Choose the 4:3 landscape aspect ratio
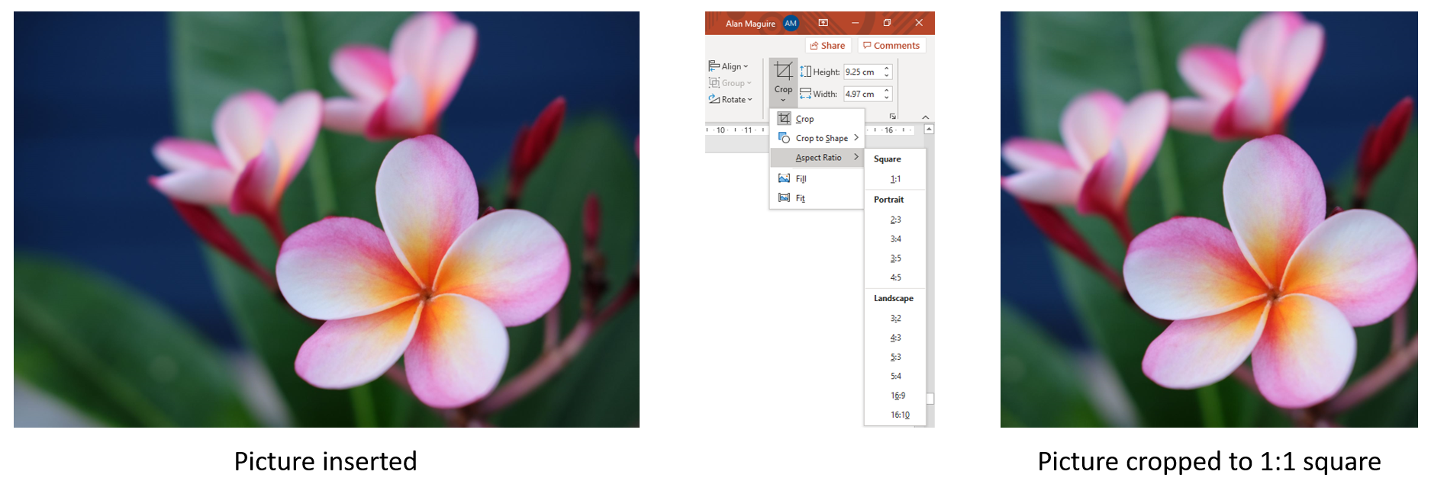Image resolution: width=1431 pixels, height=497 pixels. pyautogui.click(x=895, y=338)
